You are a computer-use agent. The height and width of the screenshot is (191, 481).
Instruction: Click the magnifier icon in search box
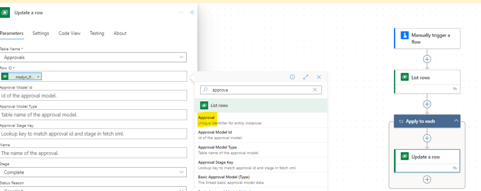click(x=205, y=90)
